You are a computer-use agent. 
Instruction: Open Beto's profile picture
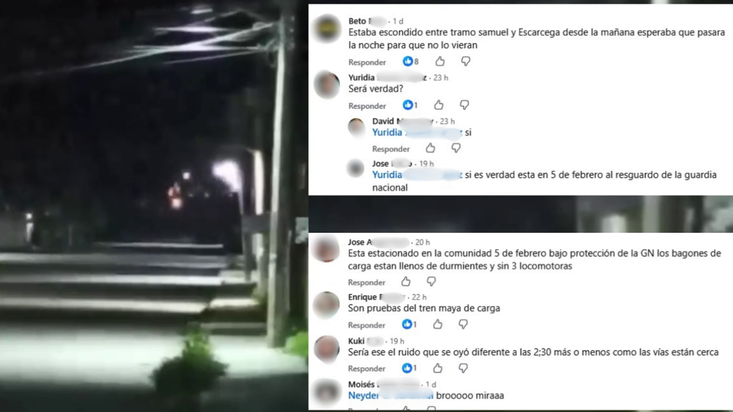(328, 29)
